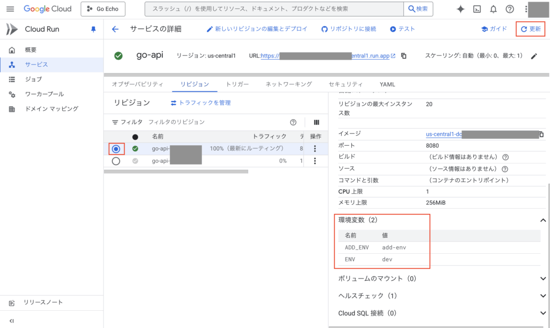550x328 pixels.
Task: Select the revision with 100% traffic
Action: click(116, 148)
